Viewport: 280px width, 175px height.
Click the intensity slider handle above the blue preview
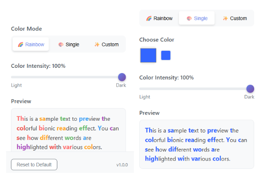coord(250,88)
